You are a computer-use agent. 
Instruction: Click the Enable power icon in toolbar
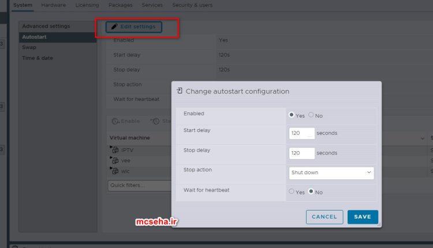tap(116, 122)
